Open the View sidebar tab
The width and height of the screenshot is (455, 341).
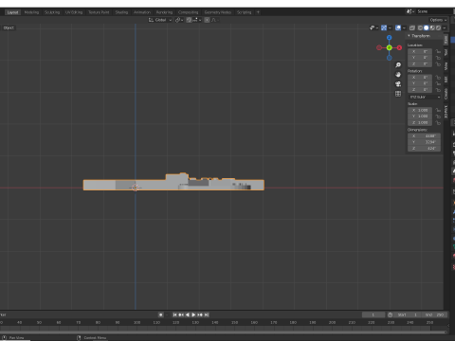(446, 65)
